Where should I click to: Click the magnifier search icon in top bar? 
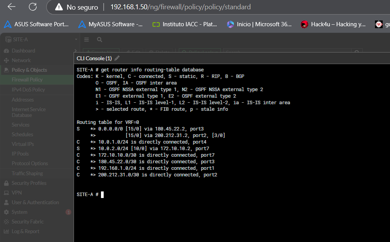[x=99, y=40]
